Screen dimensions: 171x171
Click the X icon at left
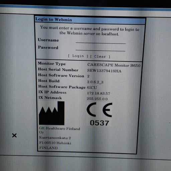[14, 136]
